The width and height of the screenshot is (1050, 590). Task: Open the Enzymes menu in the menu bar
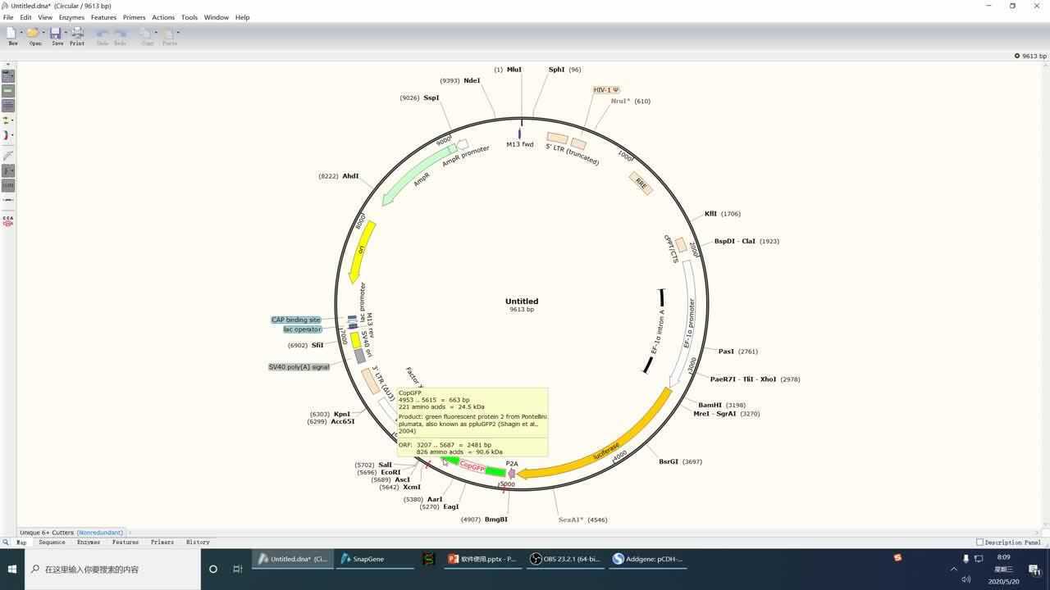click(x=71, y=17)
